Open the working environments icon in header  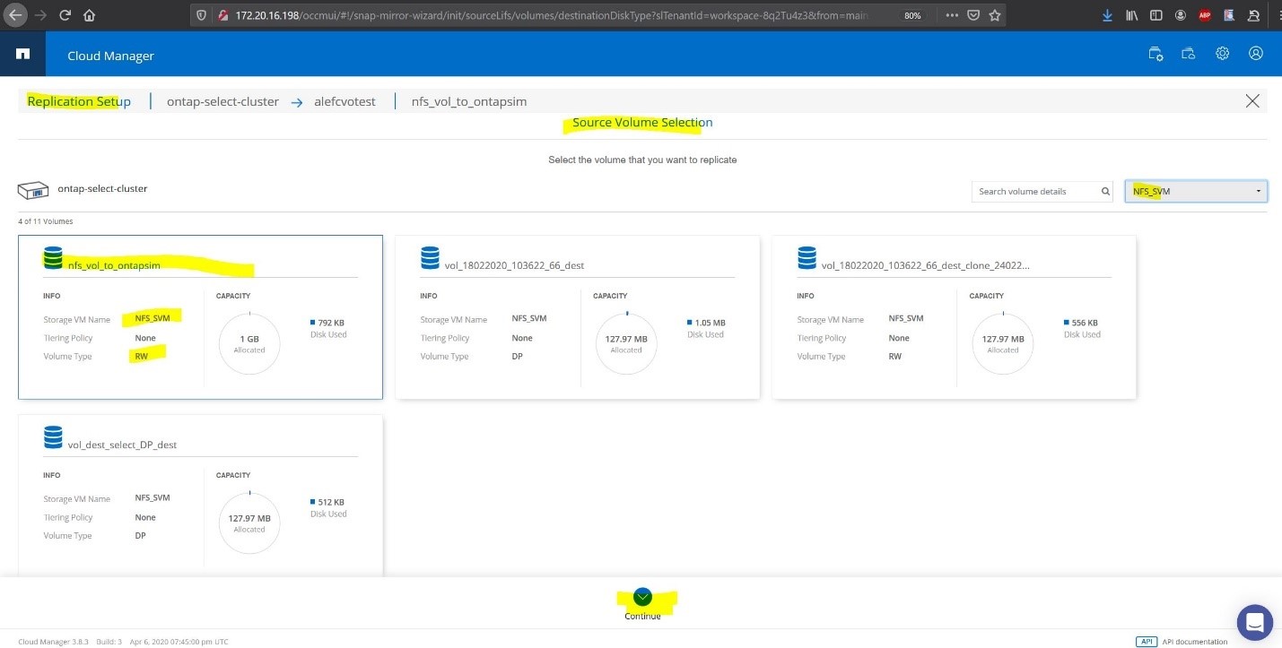(x=1189, y=54)
